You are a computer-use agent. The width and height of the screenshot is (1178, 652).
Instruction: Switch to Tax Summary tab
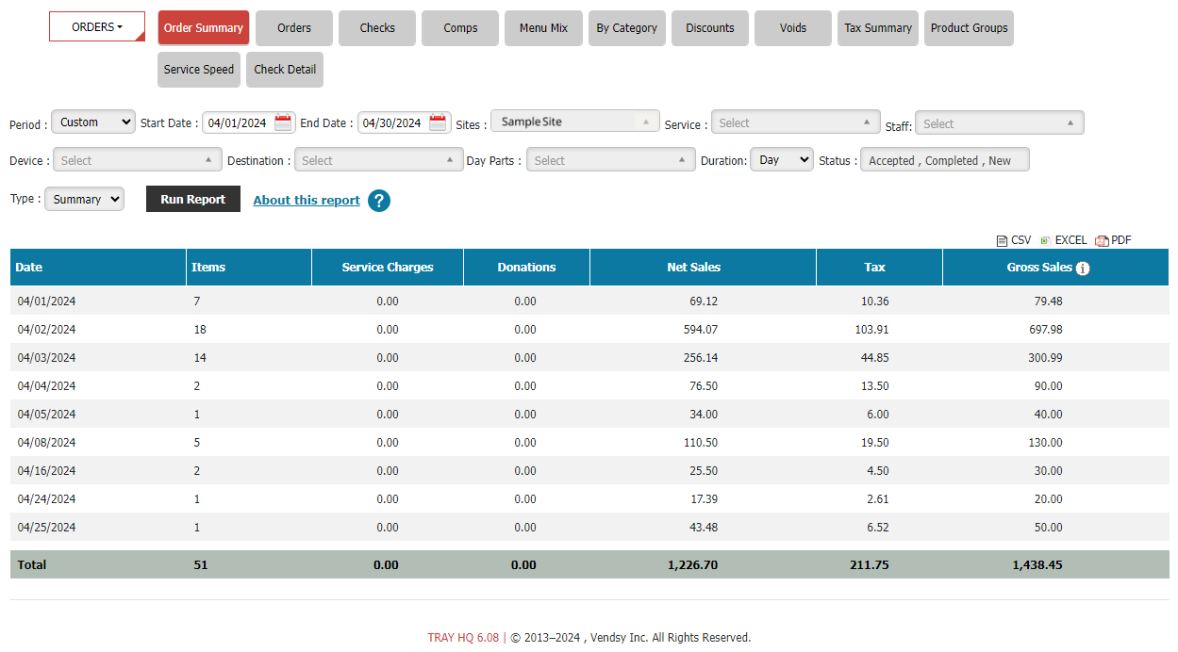click(878, 27)
